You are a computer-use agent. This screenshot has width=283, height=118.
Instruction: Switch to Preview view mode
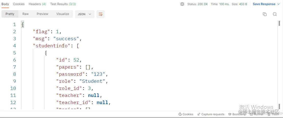pos(43,14)
